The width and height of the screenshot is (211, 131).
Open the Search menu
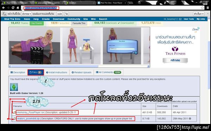[103, 19]
